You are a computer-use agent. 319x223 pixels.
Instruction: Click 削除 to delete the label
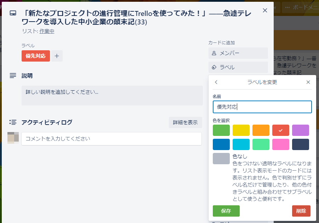click(x=301, y=211)
